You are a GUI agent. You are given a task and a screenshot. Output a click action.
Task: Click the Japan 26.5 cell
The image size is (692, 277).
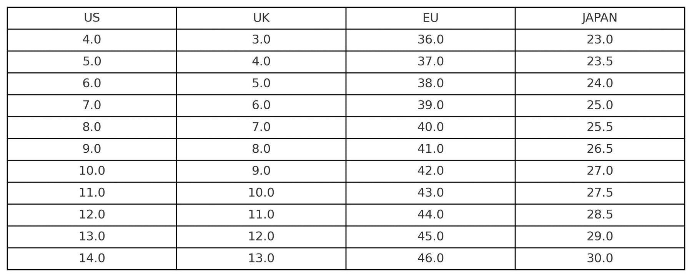(600, 149)
